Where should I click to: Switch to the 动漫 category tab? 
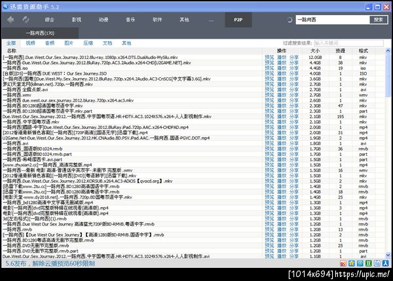(103, 20)
